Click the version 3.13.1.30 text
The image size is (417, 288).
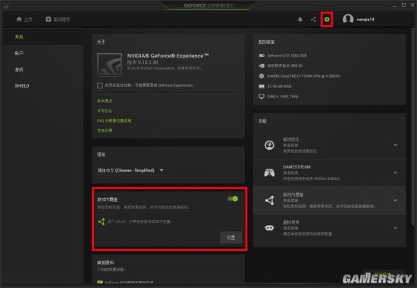143,63
